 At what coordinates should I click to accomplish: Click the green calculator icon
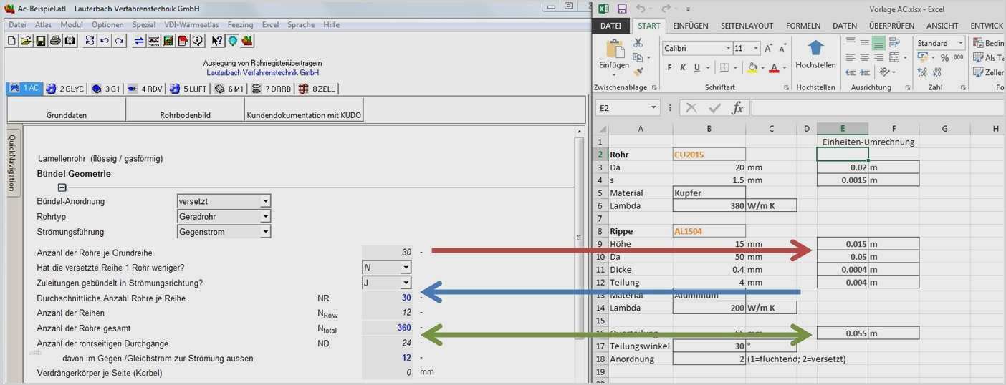pos(168,41)
